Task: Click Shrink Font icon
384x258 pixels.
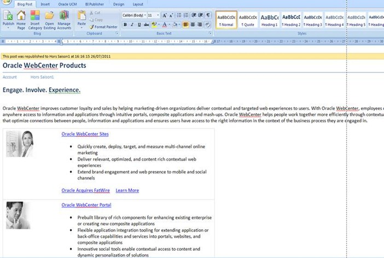Action: pyautogui.click(x=171, y=15)
